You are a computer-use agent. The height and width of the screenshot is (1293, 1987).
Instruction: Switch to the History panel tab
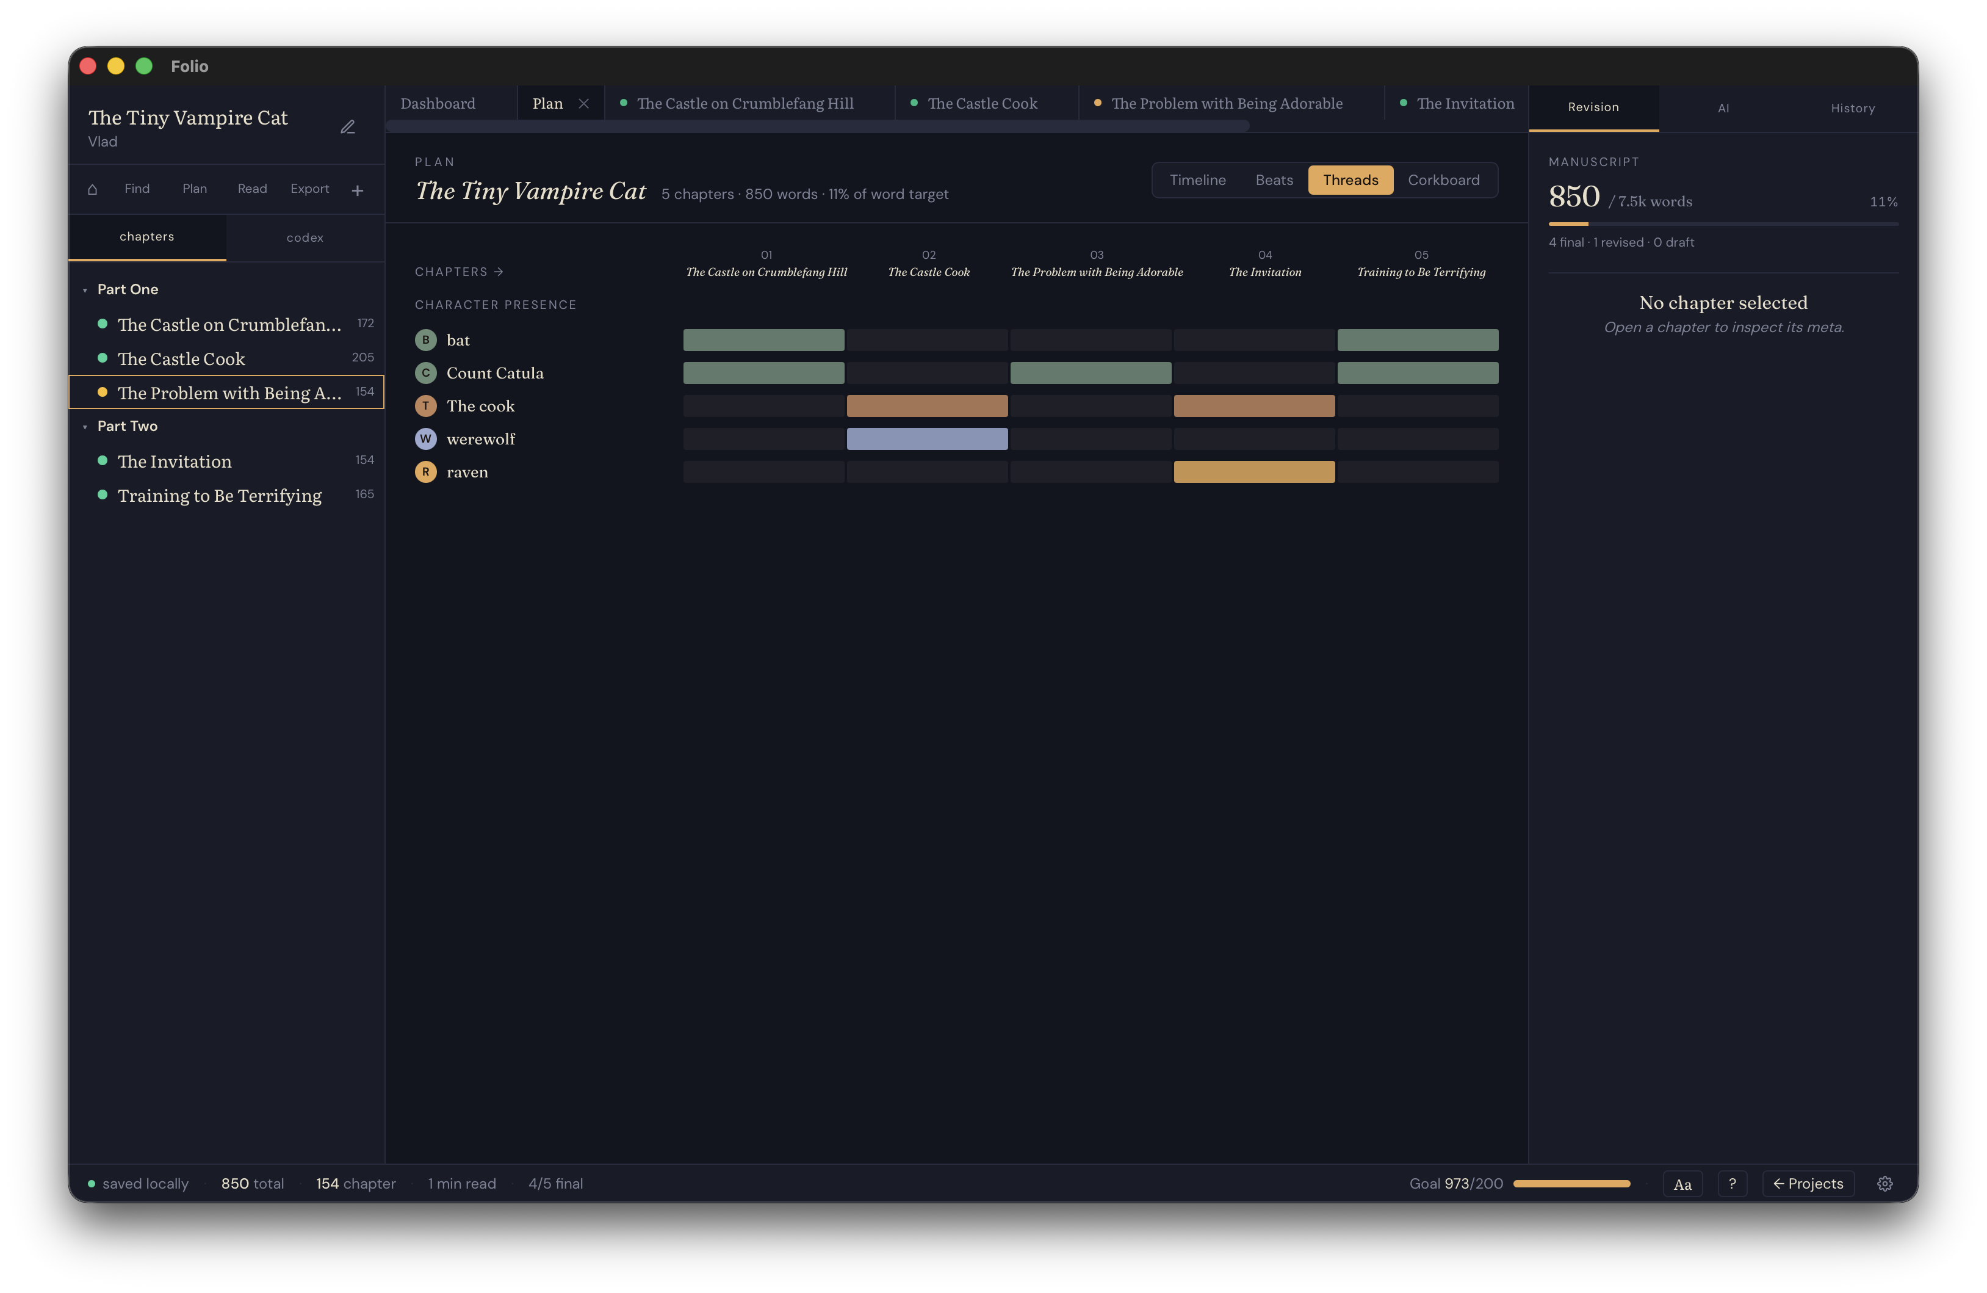tap(1853, 107)
